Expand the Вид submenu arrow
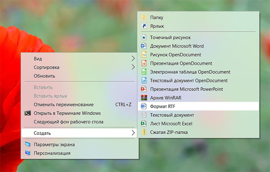This screenshot has width=270, height=172. [x=133, y=59]
